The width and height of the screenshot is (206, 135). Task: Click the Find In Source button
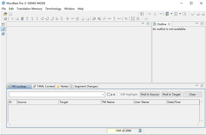150,94
